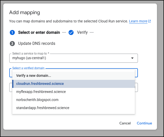Pick norbscherith.blogspot.com from the list

coord(37,100)
